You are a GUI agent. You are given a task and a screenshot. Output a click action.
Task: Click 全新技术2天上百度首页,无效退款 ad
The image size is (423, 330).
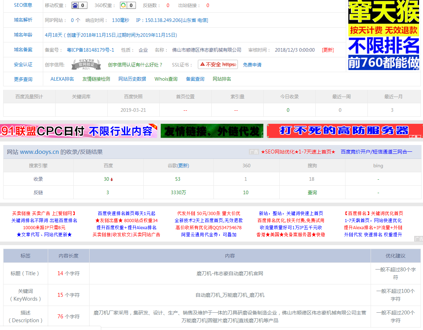pos(208,221)
